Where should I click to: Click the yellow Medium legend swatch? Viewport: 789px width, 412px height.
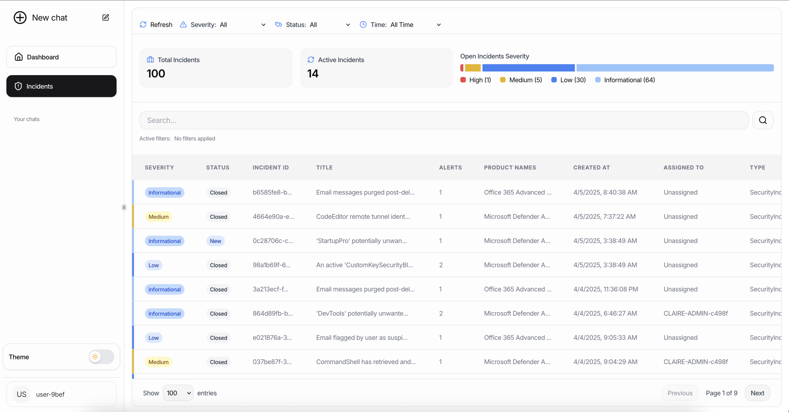coord(503,80)
